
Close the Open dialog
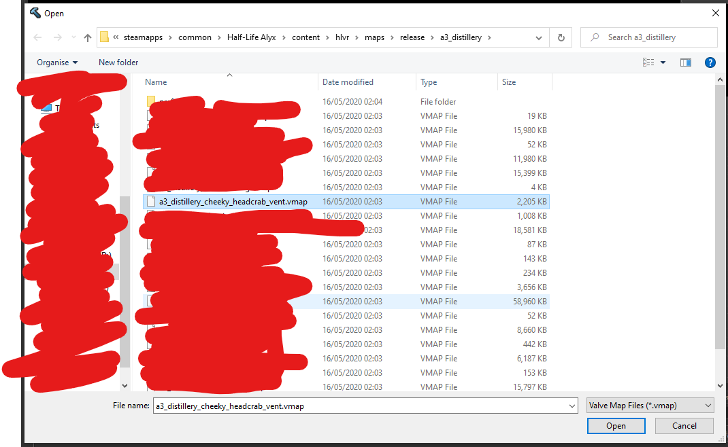[716, 13]
